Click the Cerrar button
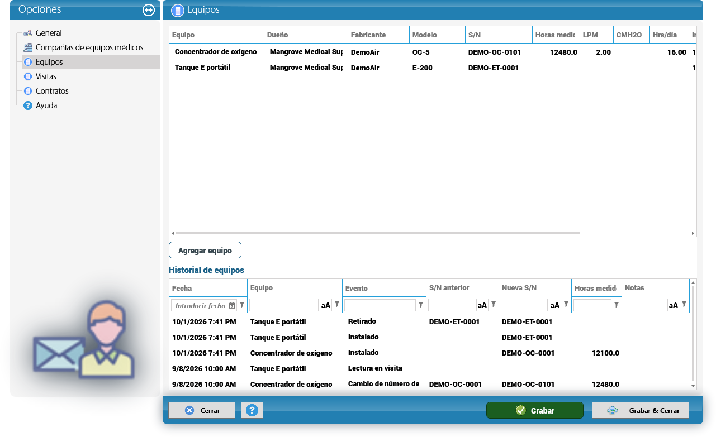Image resolution: width=716 pixels, height=437 pixels. (202, 410)
